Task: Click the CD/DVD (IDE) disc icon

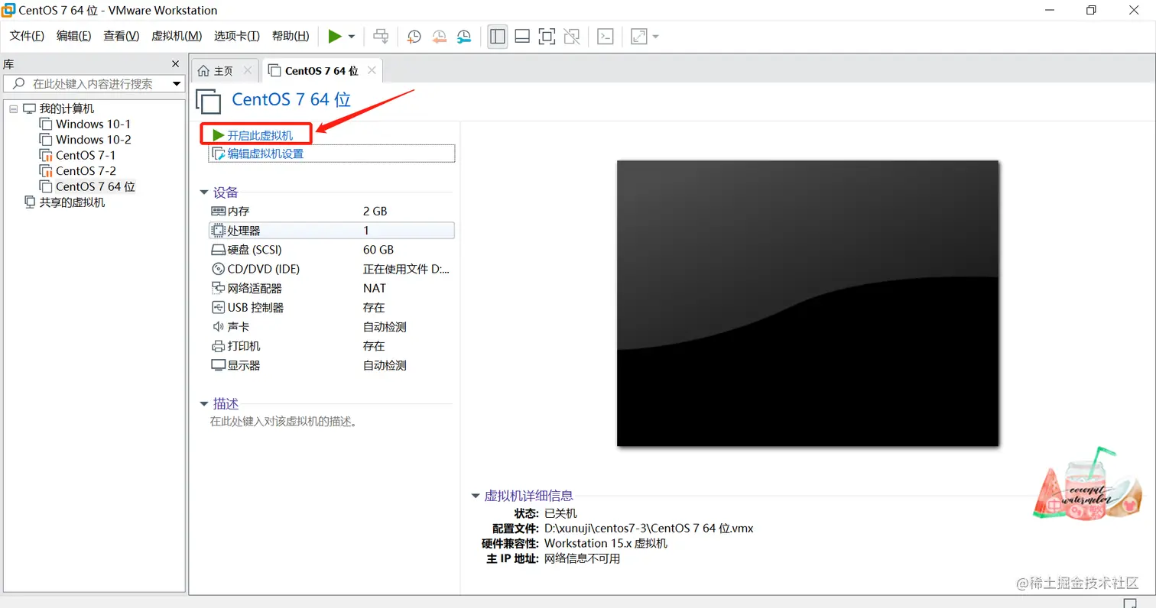Action: tap(218, 269)
